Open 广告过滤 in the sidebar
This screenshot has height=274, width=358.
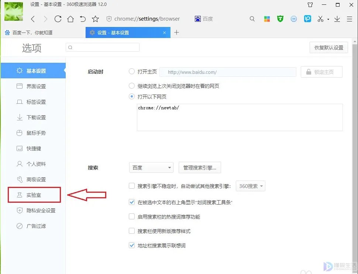tap(33, 226)
